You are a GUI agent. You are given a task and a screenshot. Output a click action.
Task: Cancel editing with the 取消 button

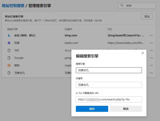(x=126, y=109)
